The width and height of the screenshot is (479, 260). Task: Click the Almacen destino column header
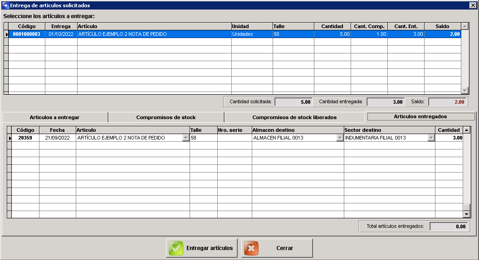click(298, 130)
